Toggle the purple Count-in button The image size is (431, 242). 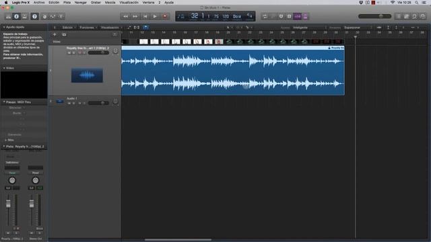click(298, 16)
